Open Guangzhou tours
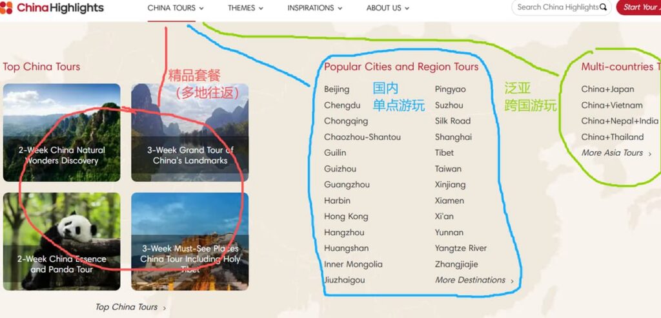 tap(347, 185)
